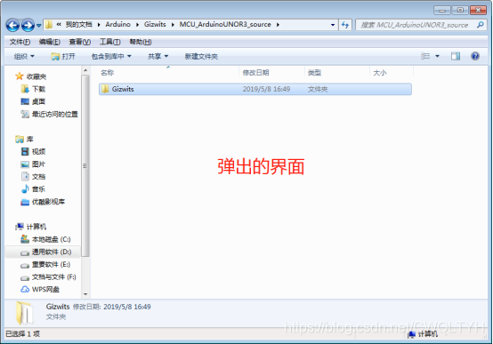Open the 查看(V) menu
493x344 pixels.
(80, 42)
